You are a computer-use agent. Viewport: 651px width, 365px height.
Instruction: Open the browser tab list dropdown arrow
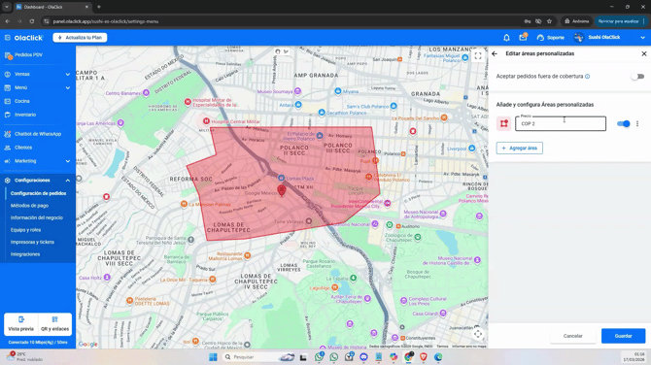[x=7, y=7]
